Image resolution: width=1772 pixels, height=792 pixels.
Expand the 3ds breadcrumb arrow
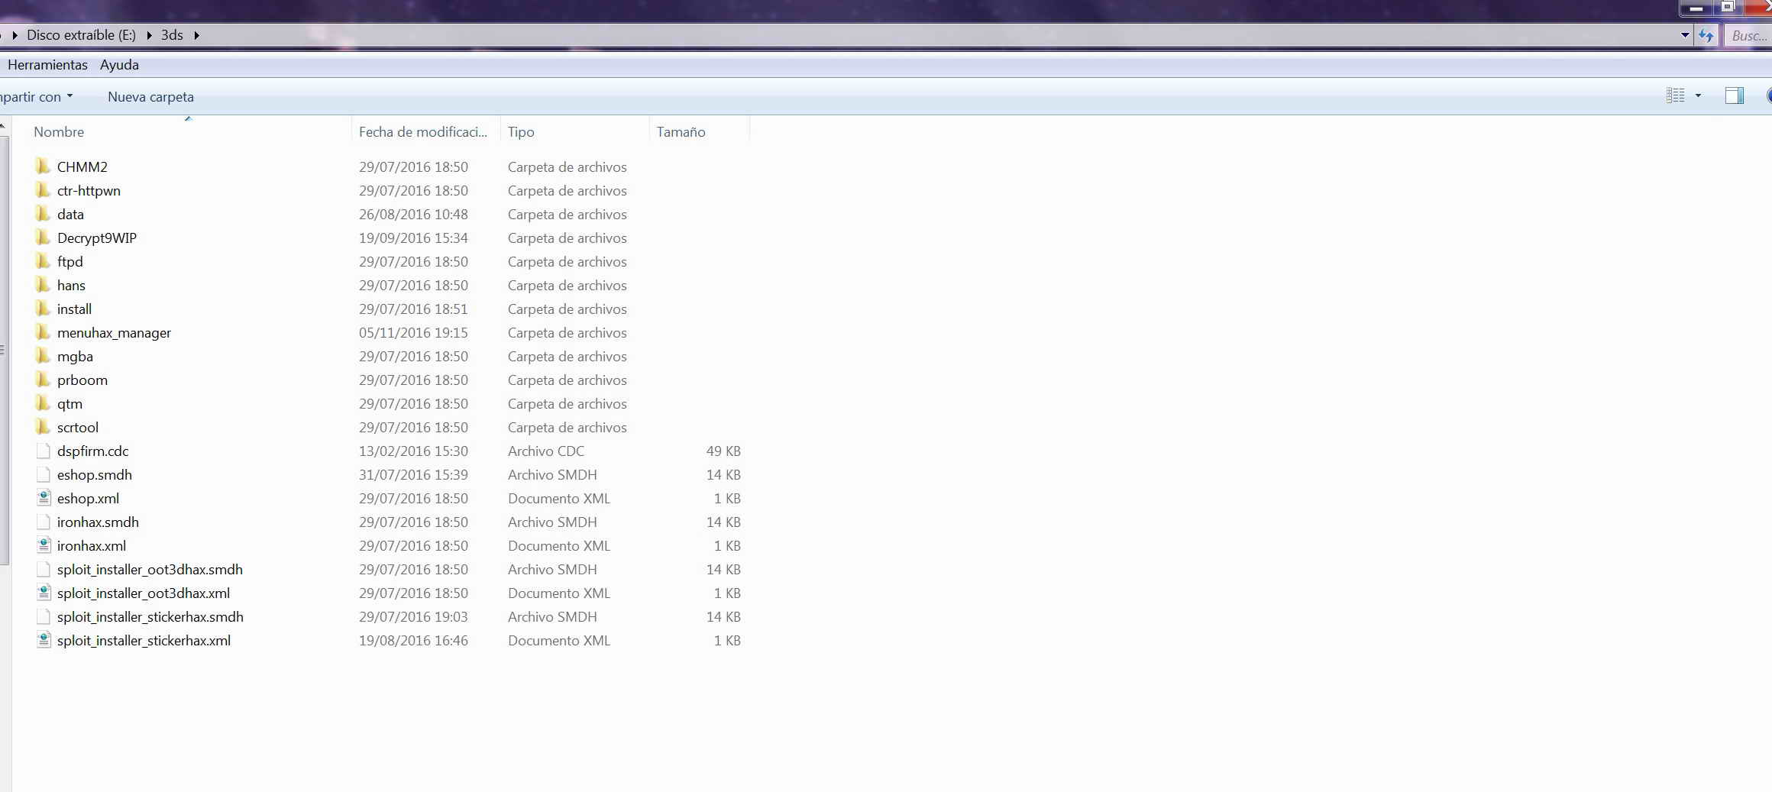click(196, 35)
